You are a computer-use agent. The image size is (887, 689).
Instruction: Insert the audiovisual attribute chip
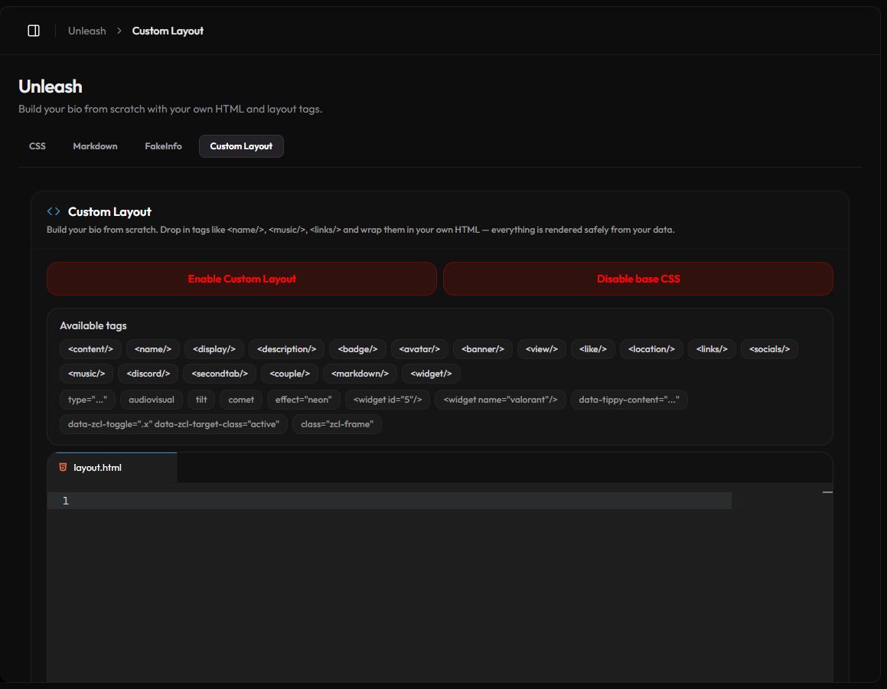click(152, 400)
